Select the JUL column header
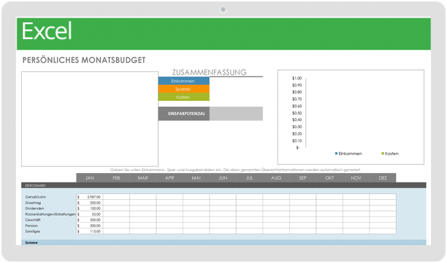Screen dimensions: 447x263 pyautogui.click(x=250, y=178)
